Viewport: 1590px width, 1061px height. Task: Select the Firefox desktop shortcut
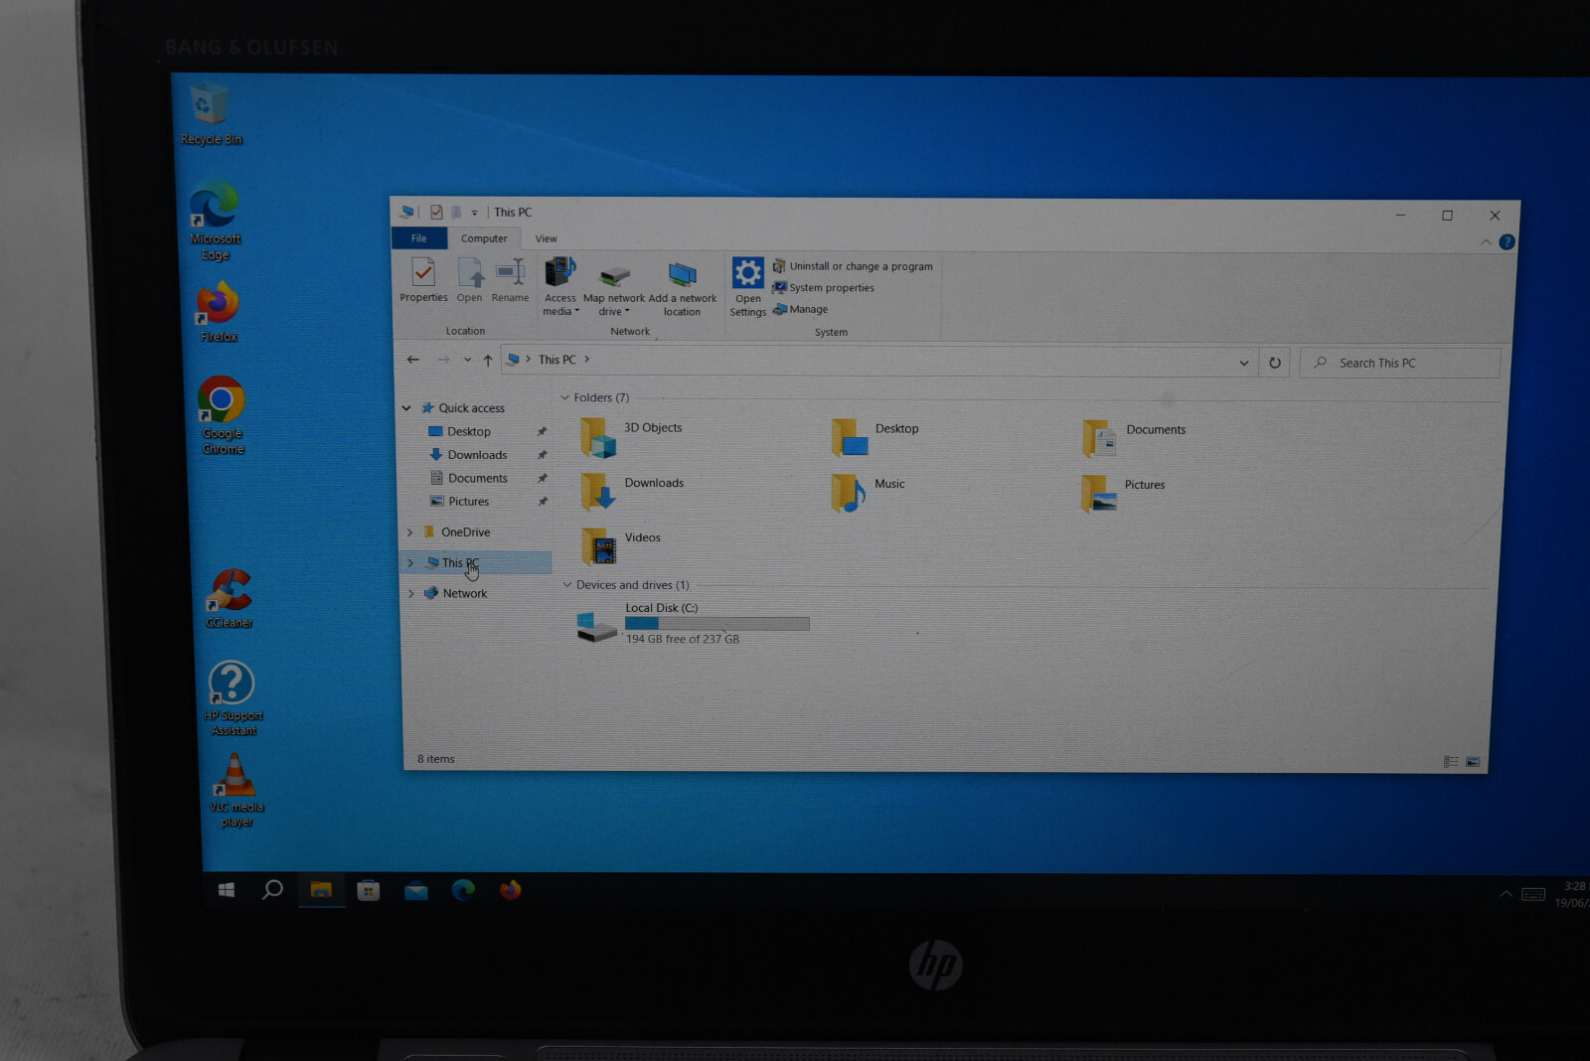tap(218, 312)
